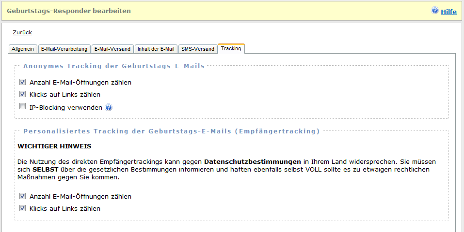Image resolution: width=464 pixels, height=232 pixels.
Task: Click anonymous section's Klicks auf Links zählen label
Action: (64, 95)
